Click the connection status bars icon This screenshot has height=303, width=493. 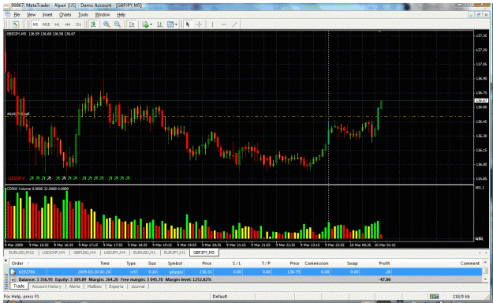tap(434, 297)
